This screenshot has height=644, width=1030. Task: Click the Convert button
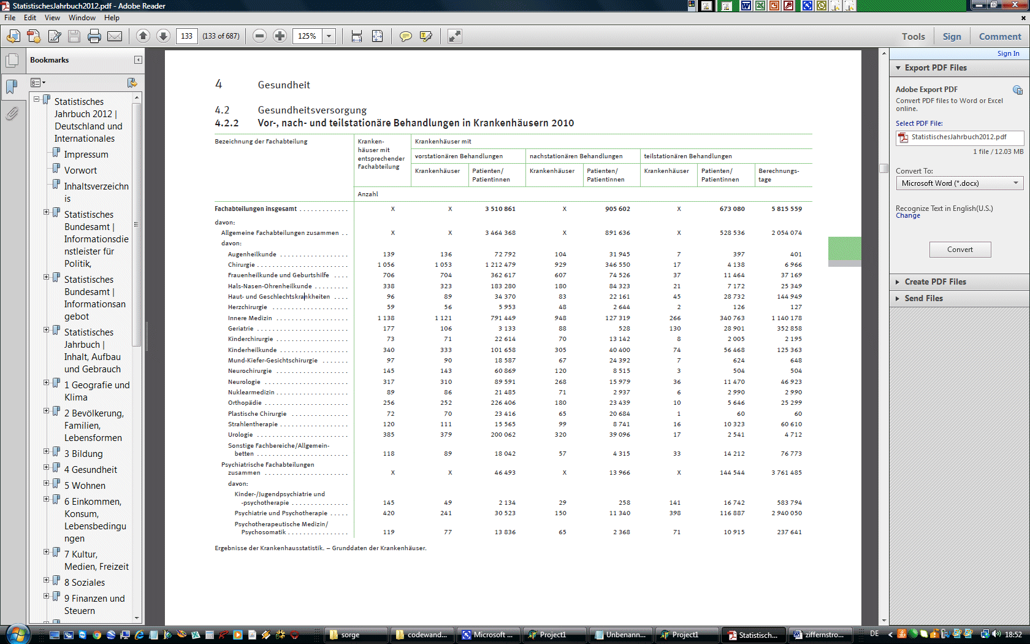tap(960, 250)
